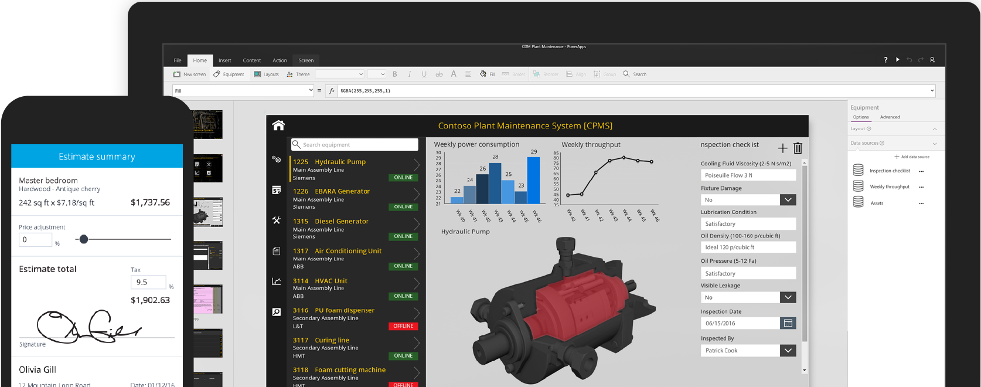Click the wrench and screwdriver tools icon
981x387 pixels.
277,220
